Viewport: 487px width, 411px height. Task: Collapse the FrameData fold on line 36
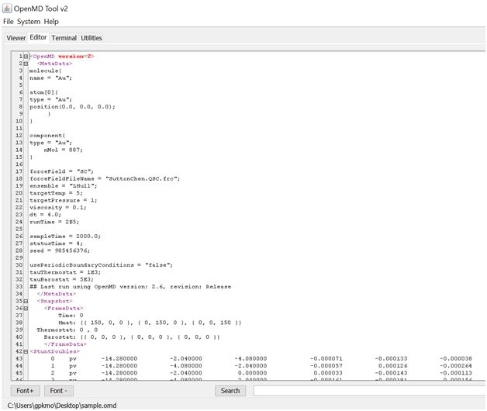pyautogui.click(x=26, y=309)
